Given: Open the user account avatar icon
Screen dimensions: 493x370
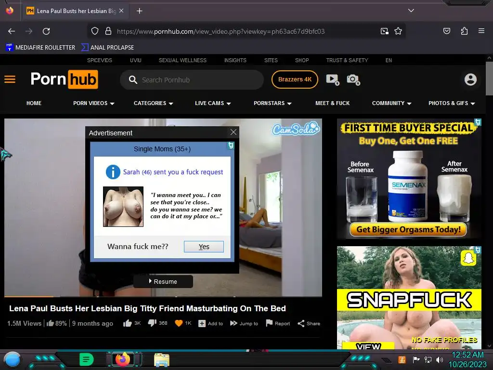Looking at the screenshot, I should tap(470, 79).
